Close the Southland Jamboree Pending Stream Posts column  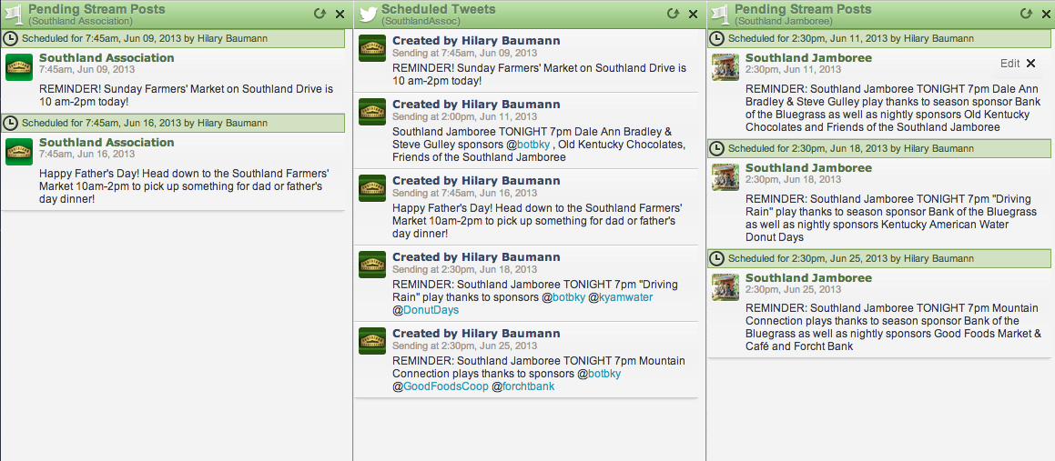(1046, 14)
